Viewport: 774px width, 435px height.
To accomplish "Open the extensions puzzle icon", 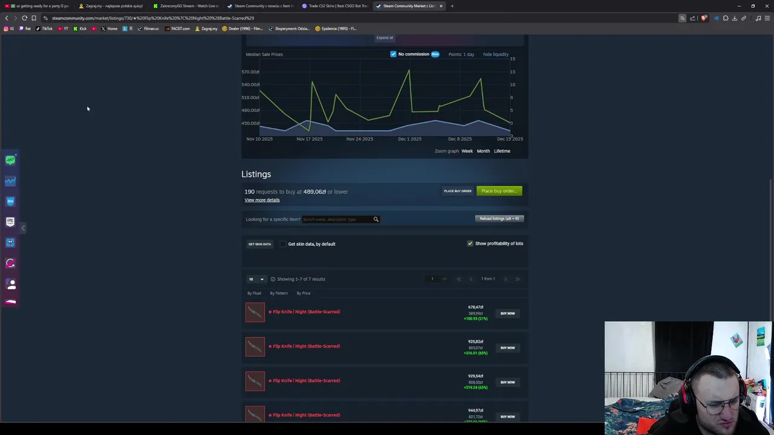I will (x=726, y=18).
